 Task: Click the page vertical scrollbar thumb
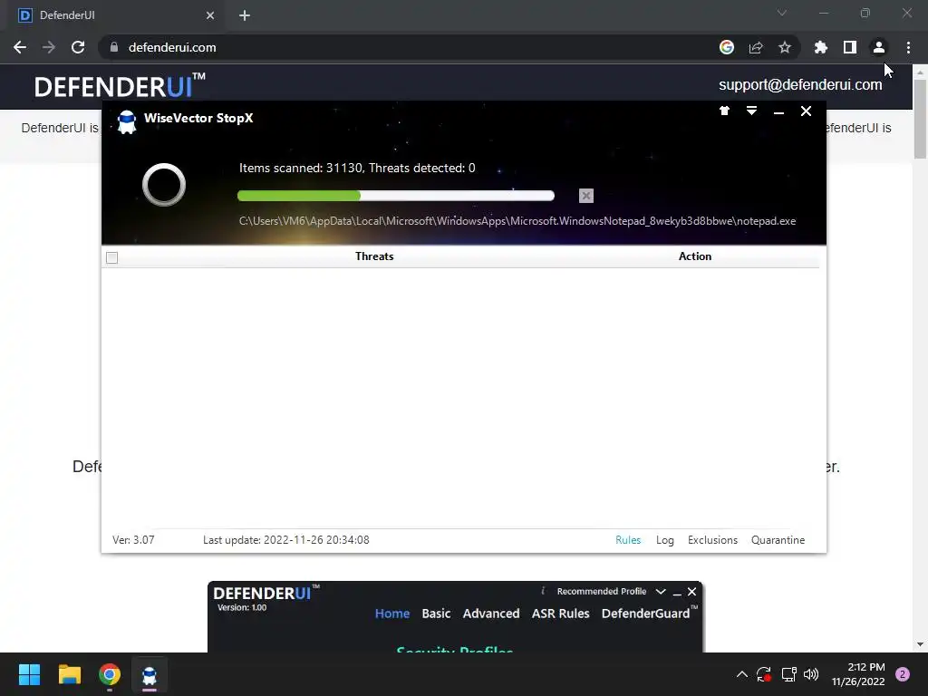click(920, 119)
